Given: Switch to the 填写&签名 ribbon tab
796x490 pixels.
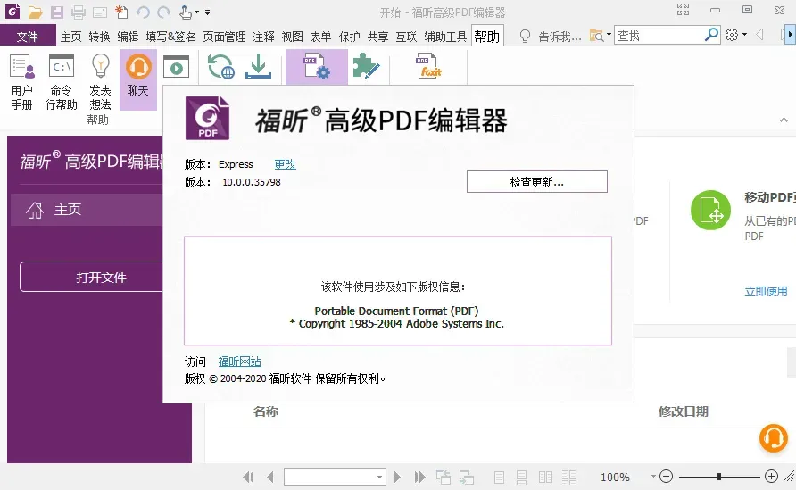Looking at the screenshot, I should click(x=171, y=37).
